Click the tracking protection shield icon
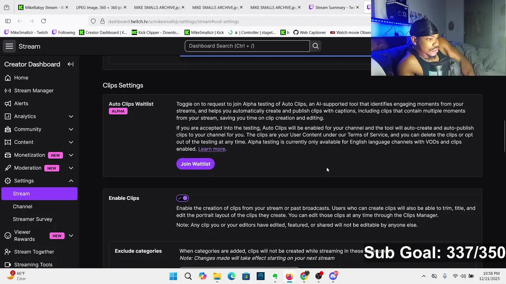506x284 pixels. click(x=93, y=21)
